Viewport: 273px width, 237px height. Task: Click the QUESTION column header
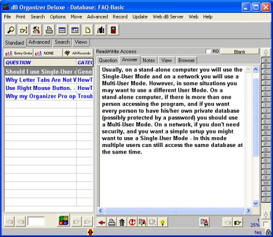tap(40, 62)
